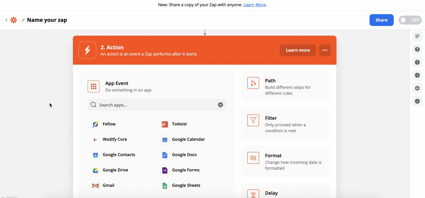Select the Gmail app icon
This screenshot has width=425, height=198.
tap(95, 186)
